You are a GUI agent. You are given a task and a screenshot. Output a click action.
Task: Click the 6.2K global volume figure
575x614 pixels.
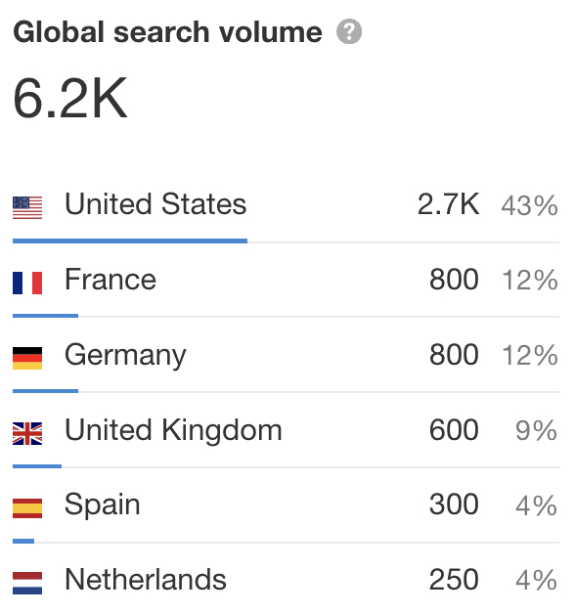70,98
